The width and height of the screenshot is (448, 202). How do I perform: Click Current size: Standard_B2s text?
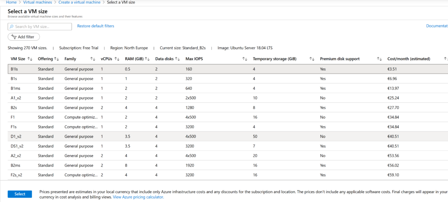(183, 48)
